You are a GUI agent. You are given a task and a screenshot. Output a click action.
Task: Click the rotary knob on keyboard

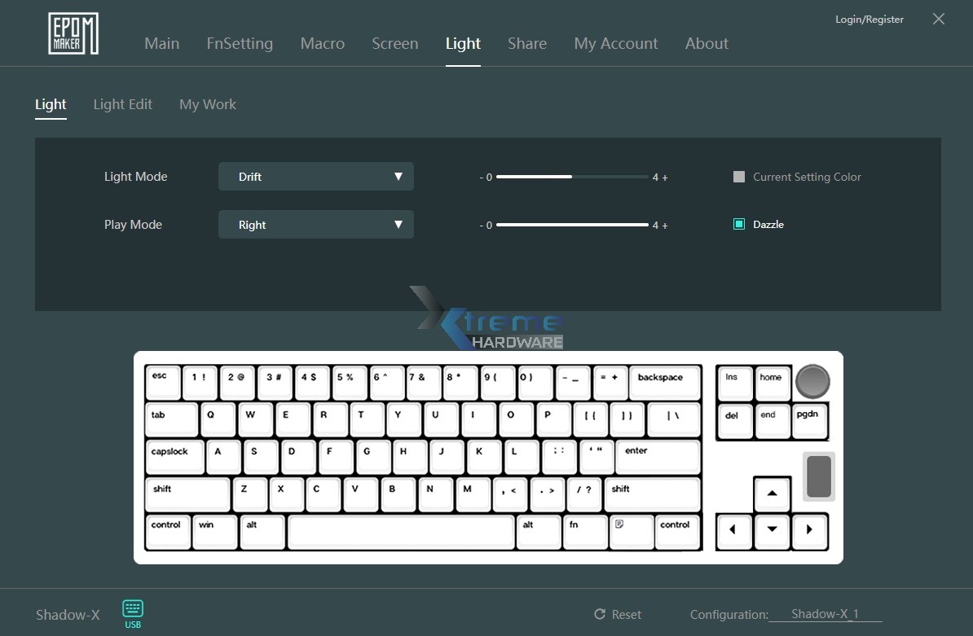[x=812, y=380]
